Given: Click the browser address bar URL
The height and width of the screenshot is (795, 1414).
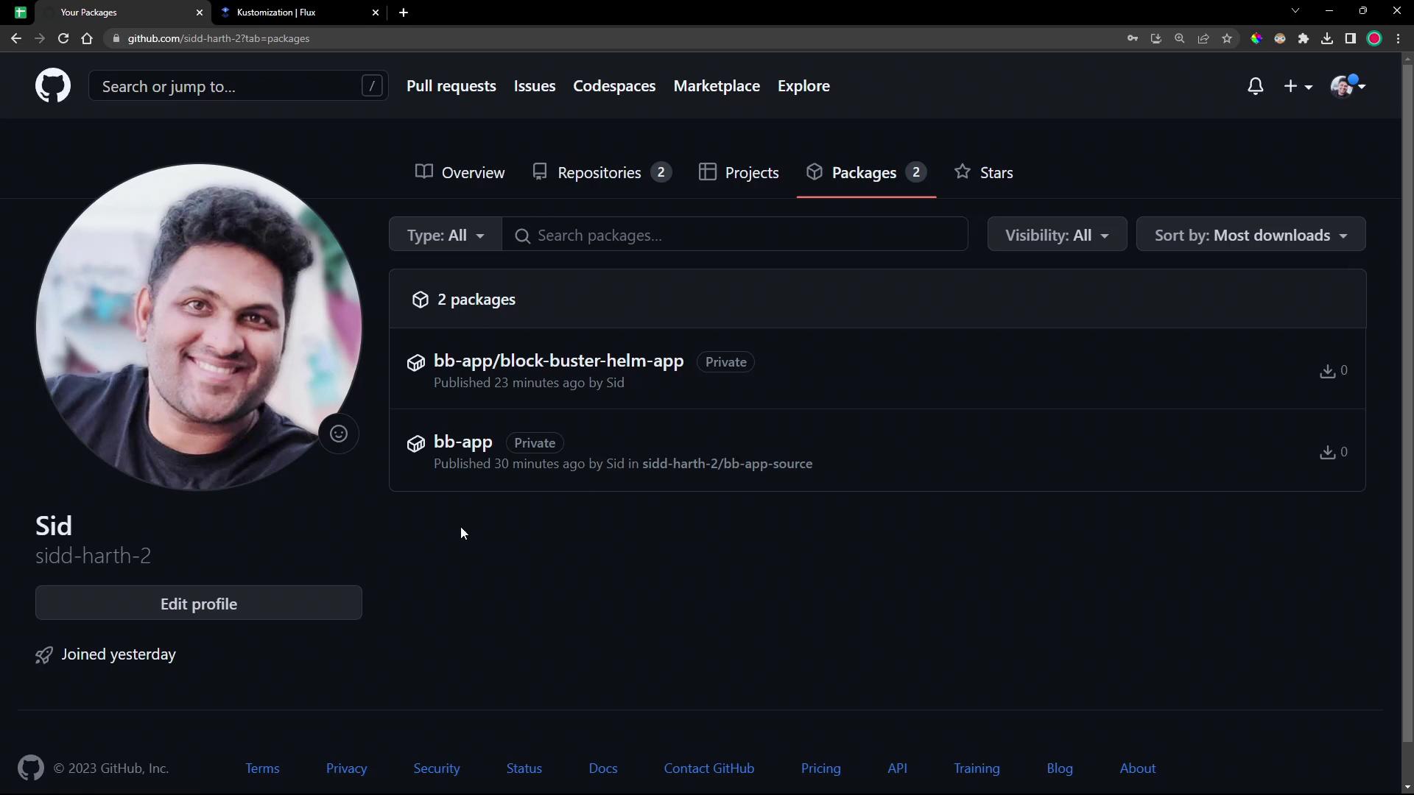Looking at the screenshot, I should click(218, 38).
